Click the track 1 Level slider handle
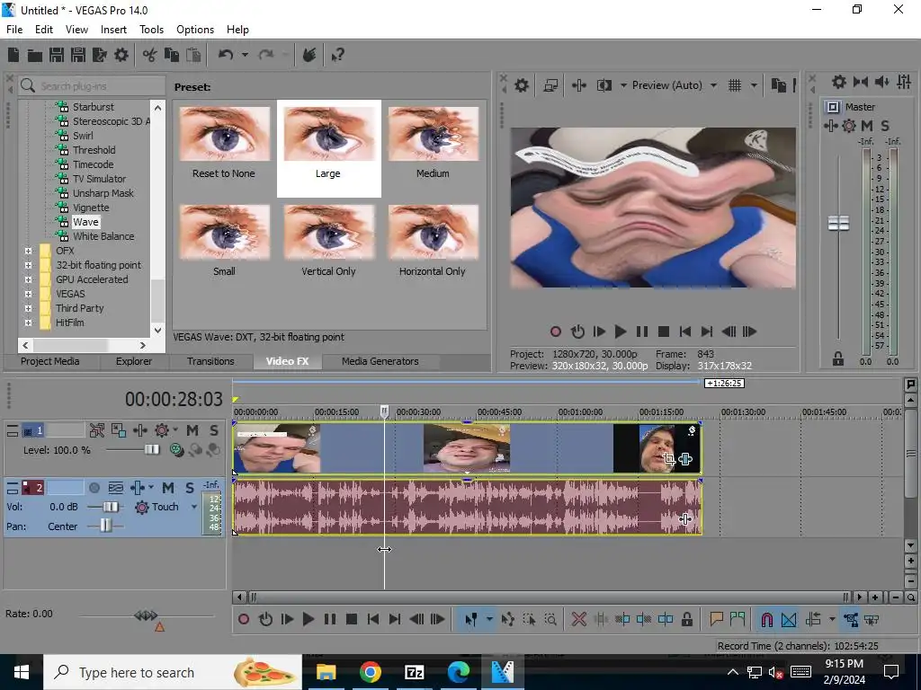Image resolution: width=921 pixels, height=690 pixels. (x=151, y=449)
